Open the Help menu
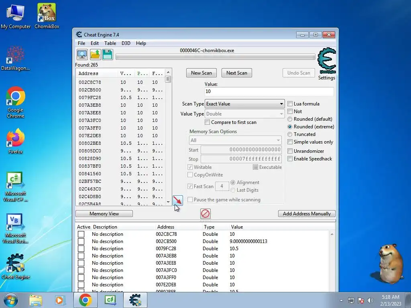The height and width of the screenshot is (308, 411). (x=141, y=43)
